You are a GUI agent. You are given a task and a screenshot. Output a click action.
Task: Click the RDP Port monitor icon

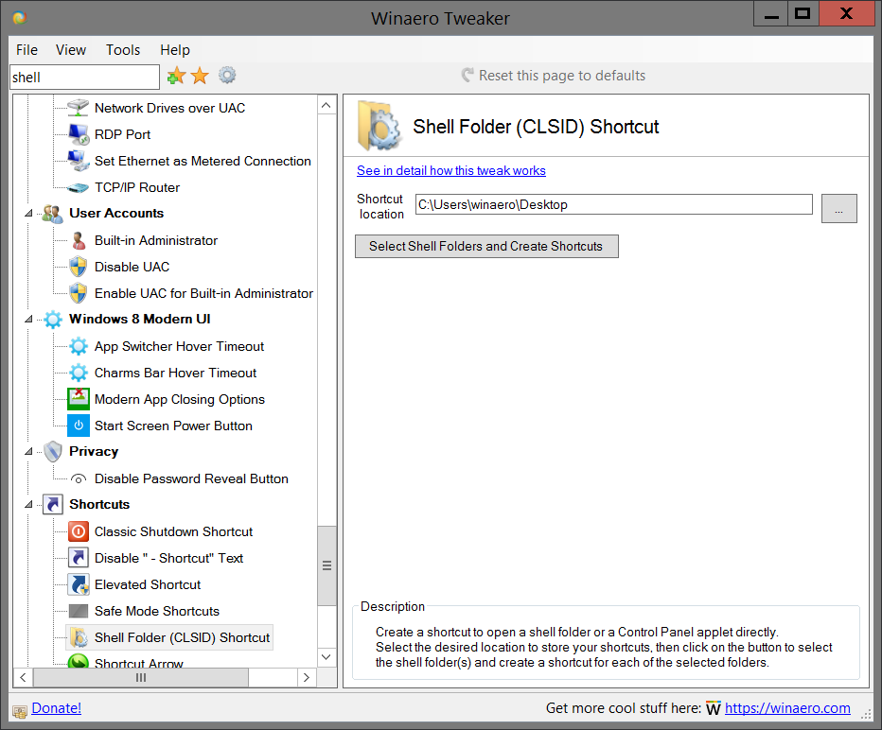tap(79, 134)
